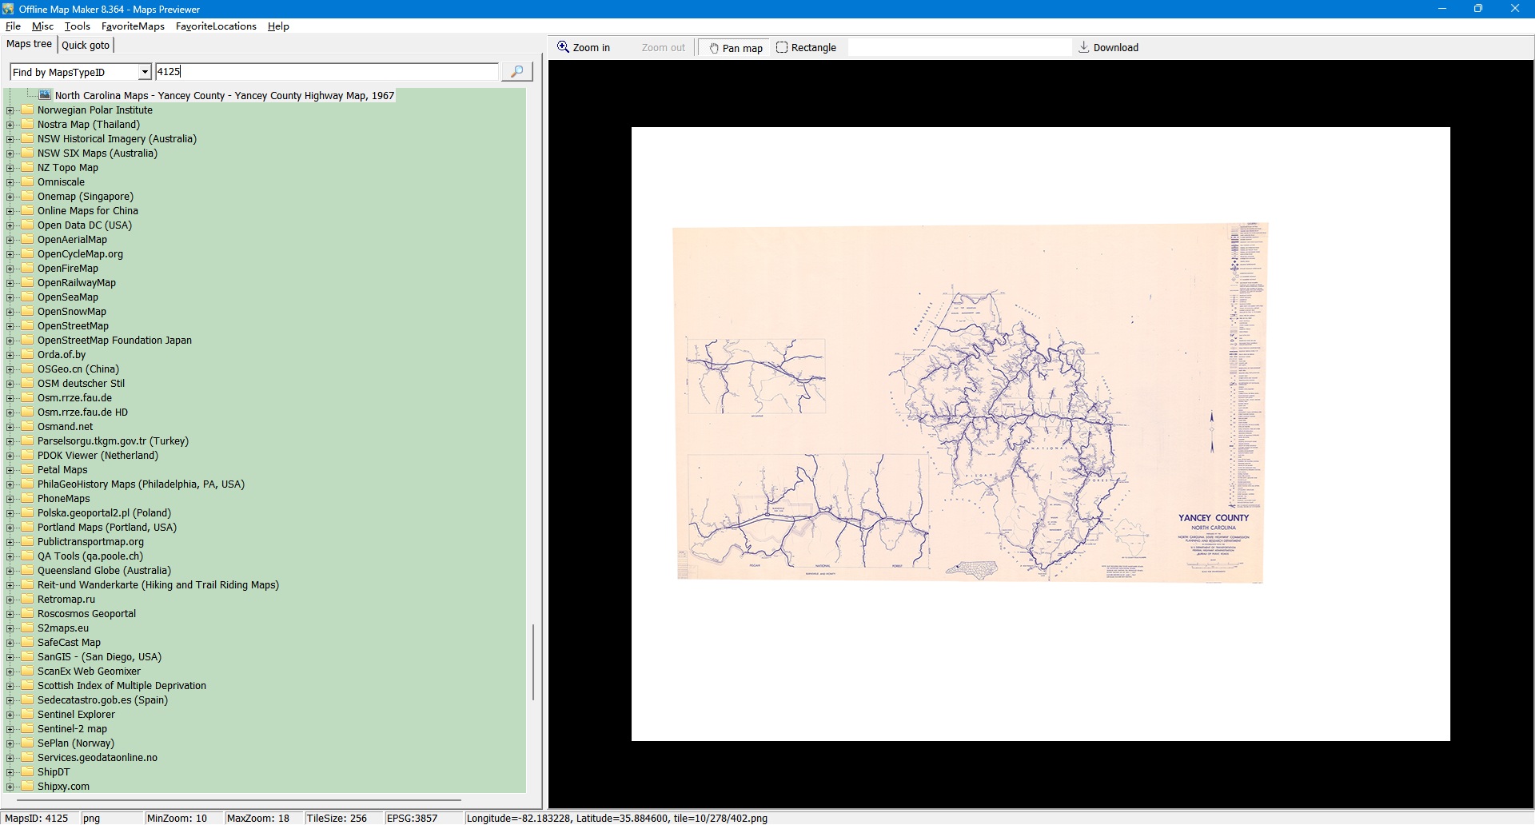1535x825 pixels.
Task: Open the Find by MapsTypeID dropdown
Action: pyautogui.click(x=145, y=72)
